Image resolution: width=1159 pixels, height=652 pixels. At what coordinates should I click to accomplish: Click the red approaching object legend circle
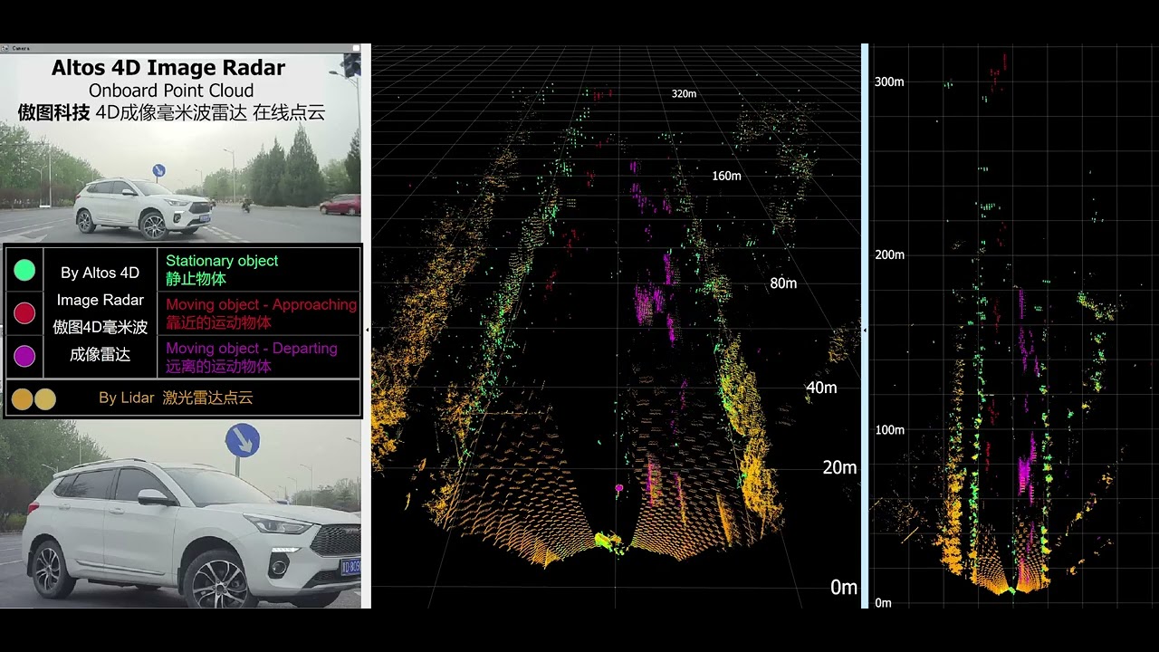[24, 313]
